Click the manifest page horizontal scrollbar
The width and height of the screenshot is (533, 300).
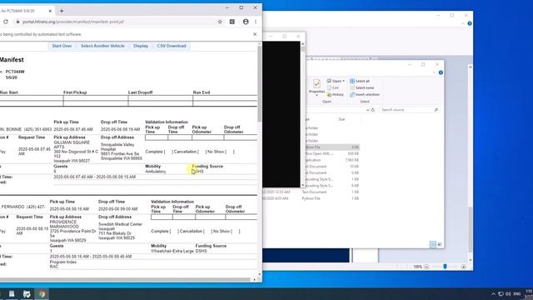[x=125, y=280]
